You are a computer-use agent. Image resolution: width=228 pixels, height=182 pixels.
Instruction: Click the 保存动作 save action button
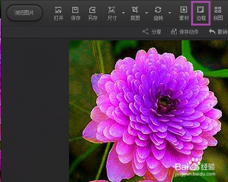point(185,32)
